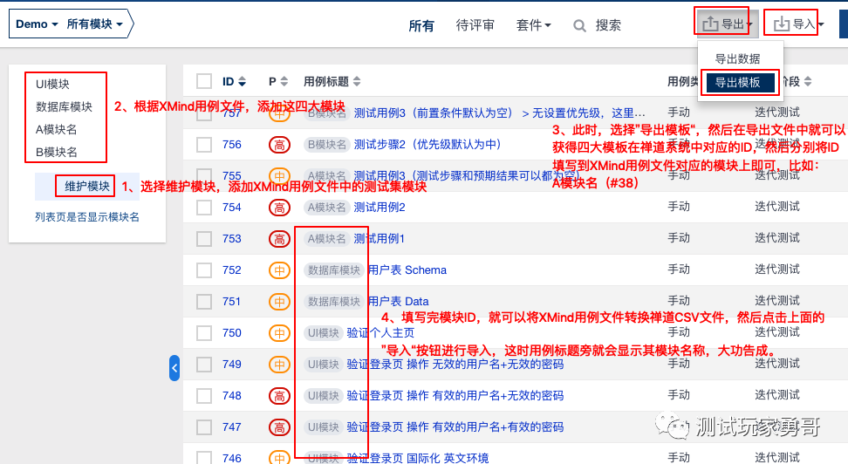Open the 所有模块 module dropdown
Screen dimensions: 848x464
(x=94, y=24)
